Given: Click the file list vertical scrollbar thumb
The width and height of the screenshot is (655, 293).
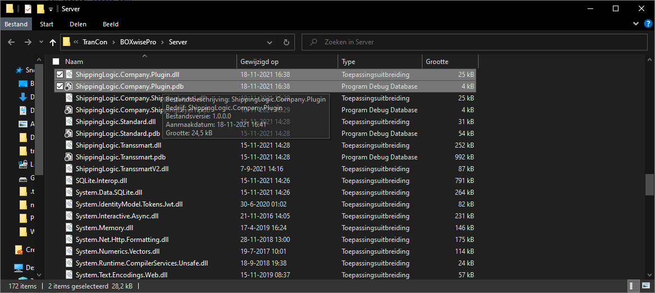Looking at the screenshot, I should pos(649,185).
